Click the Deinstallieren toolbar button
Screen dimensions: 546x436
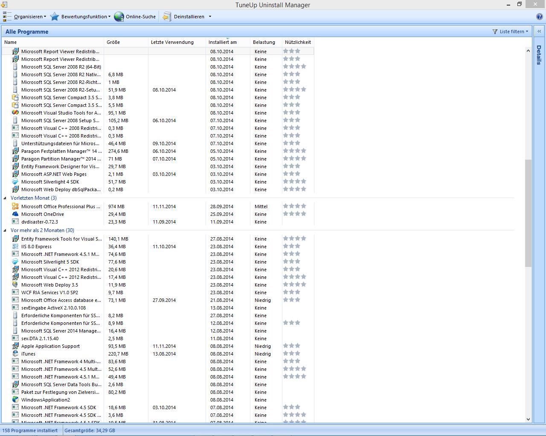pos(184,17)
